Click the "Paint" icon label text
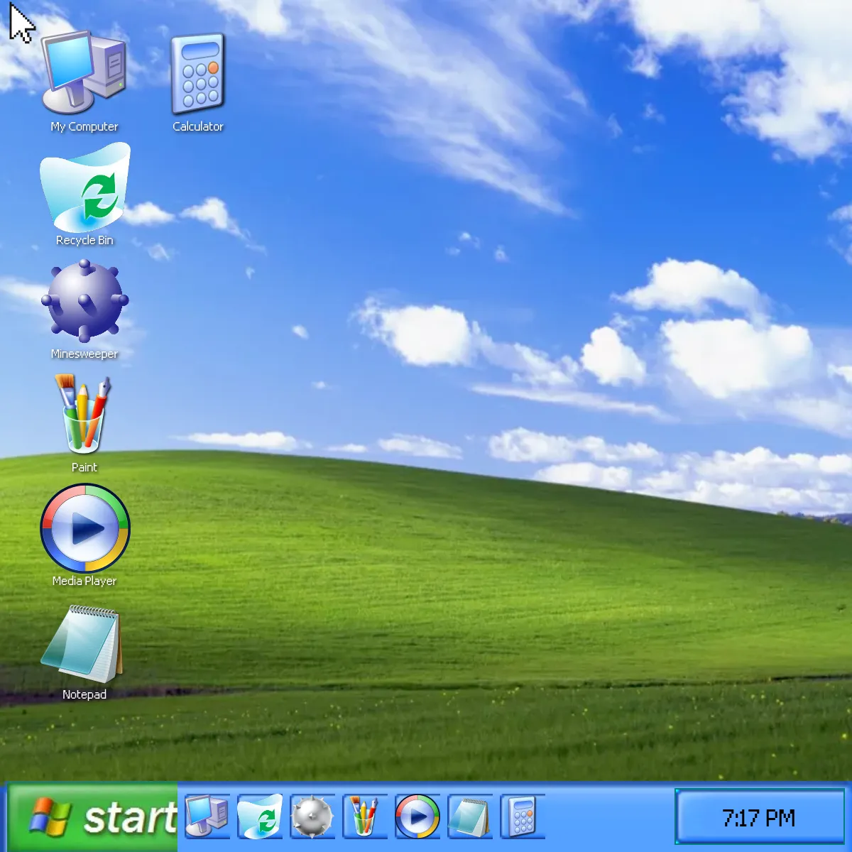The image size is (852, 852). tap(84, 468)
